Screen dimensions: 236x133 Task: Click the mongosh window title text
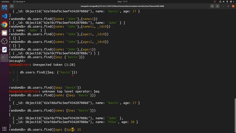122,6
